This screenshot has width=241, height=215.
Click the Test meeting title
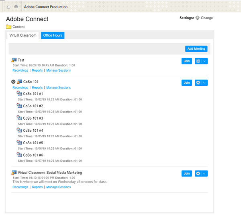21,60
